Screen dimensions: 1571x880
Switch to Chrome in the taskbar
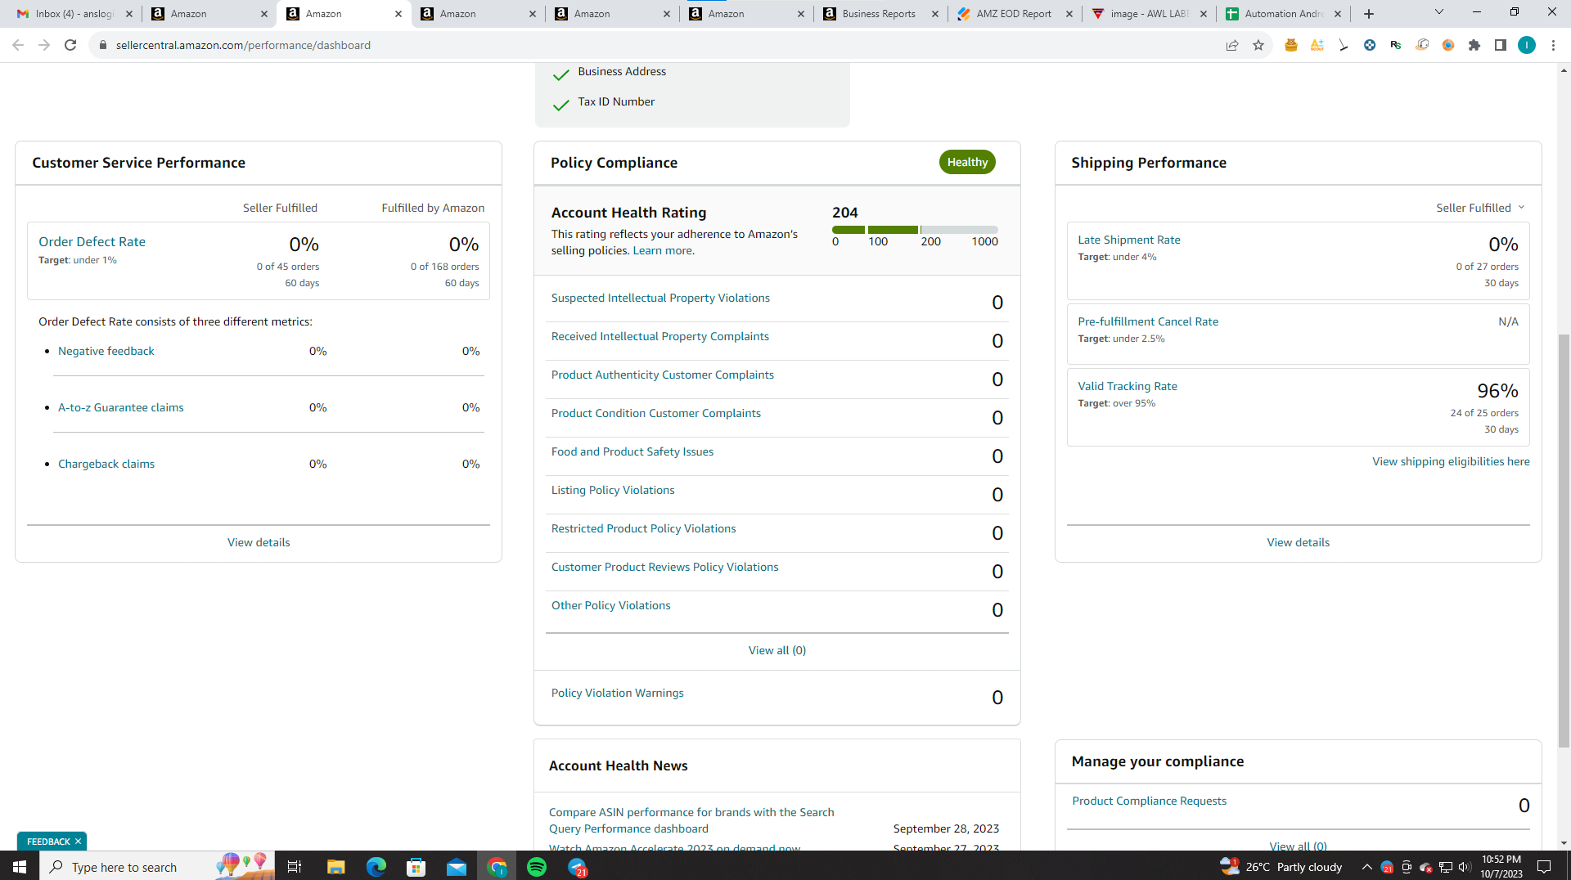[497, 866]
